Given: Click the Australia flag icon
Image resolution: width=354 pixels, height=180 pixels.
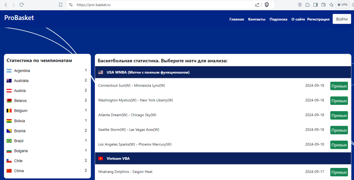Looking at the screenshot, I should click(x=9, y=81).
